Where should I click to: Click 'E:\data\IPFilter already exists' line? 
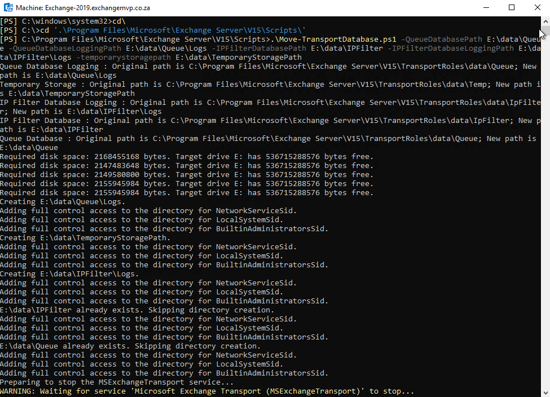point(137,310)
